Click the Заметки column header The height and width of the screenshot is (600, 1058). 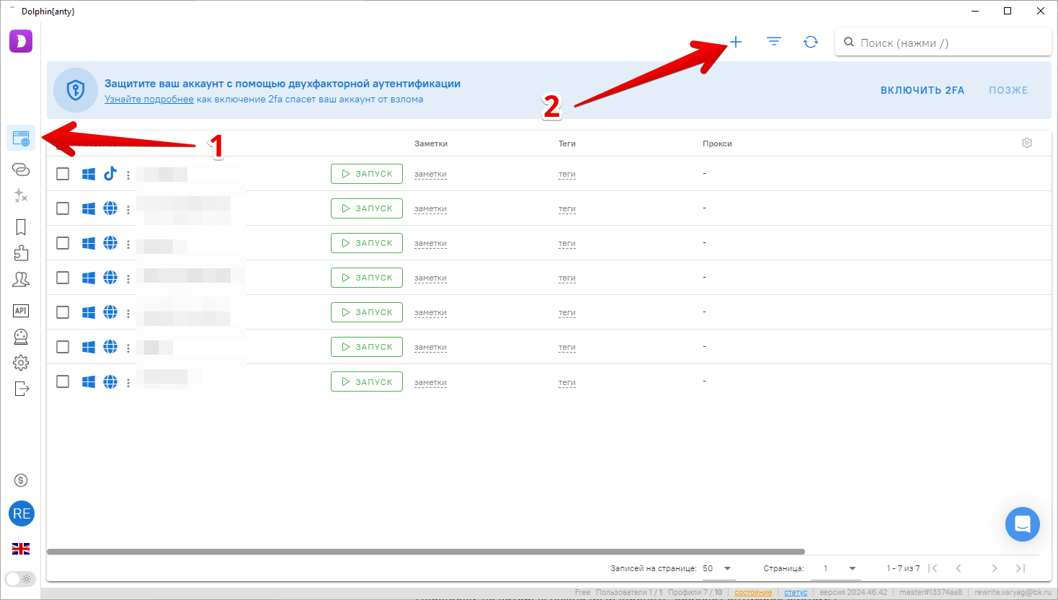pyautogui.click(x=431, y=144)
